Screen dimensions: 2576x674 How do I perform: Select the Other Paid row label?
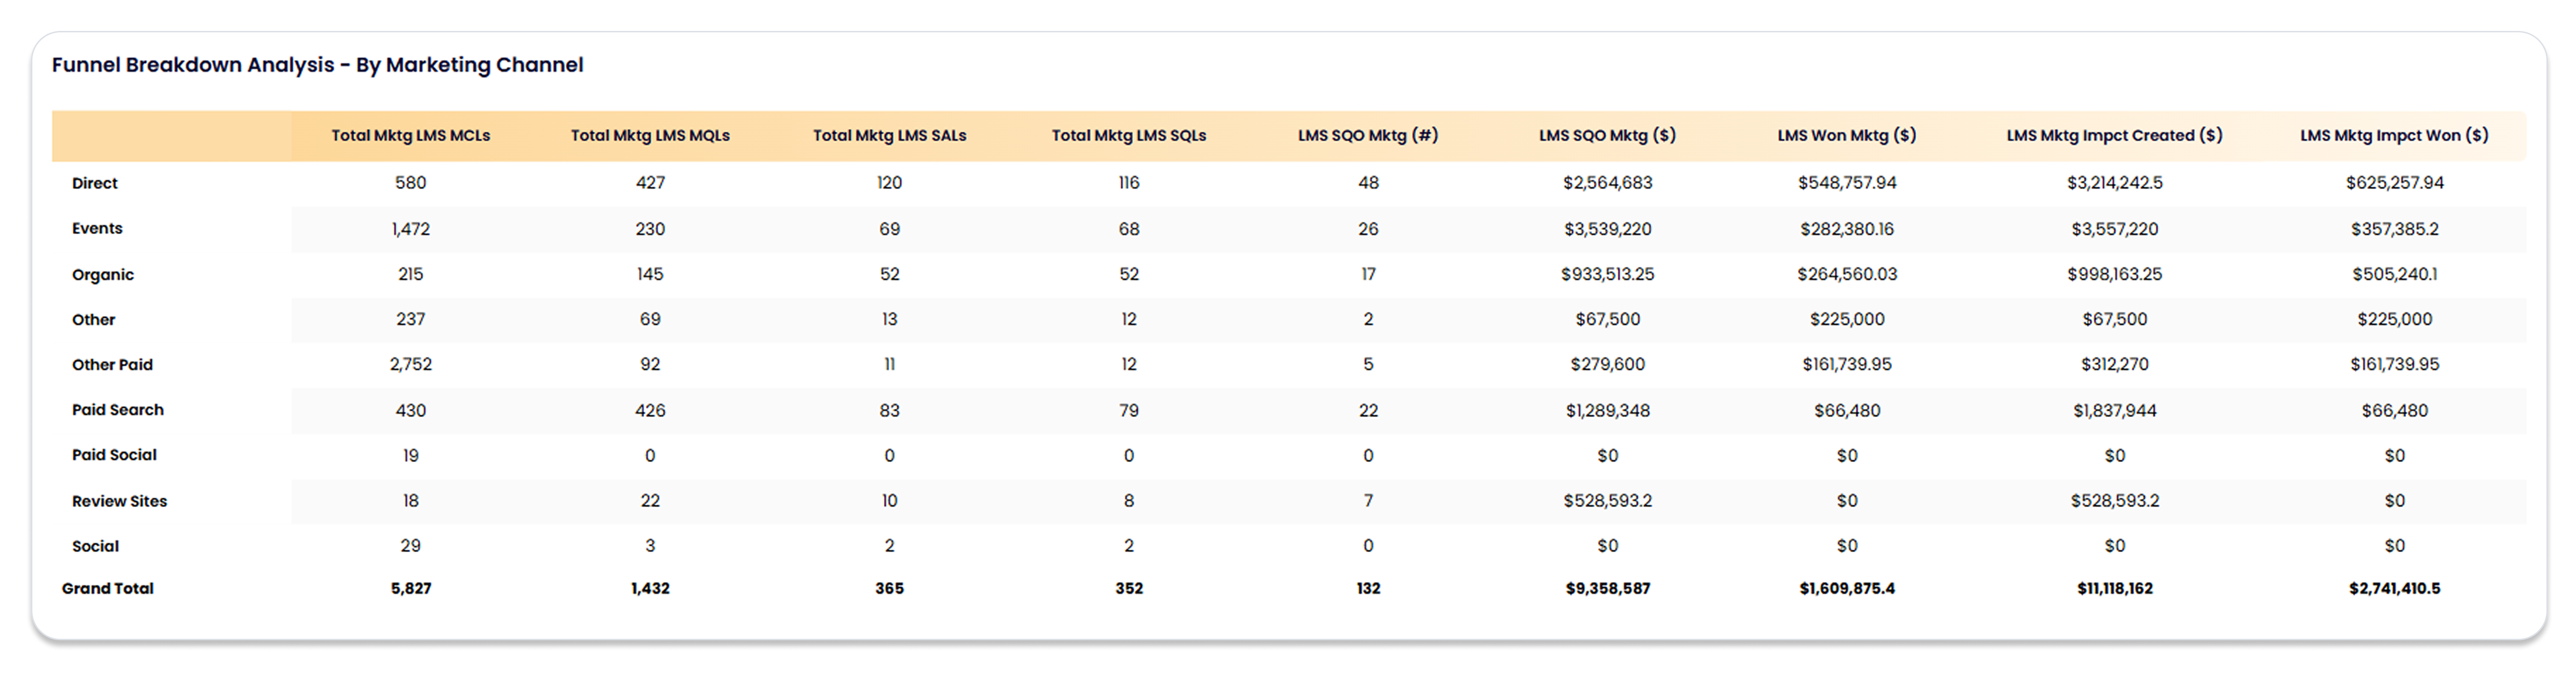(x=112, y=364)
